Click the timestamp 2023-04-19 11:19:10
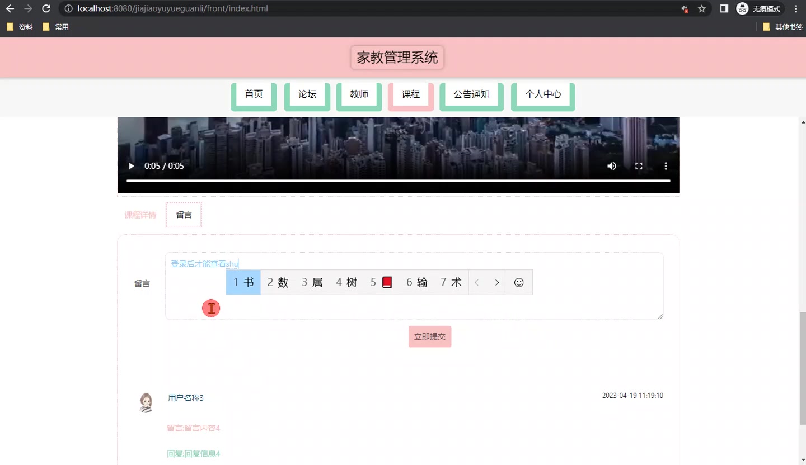 632,396
